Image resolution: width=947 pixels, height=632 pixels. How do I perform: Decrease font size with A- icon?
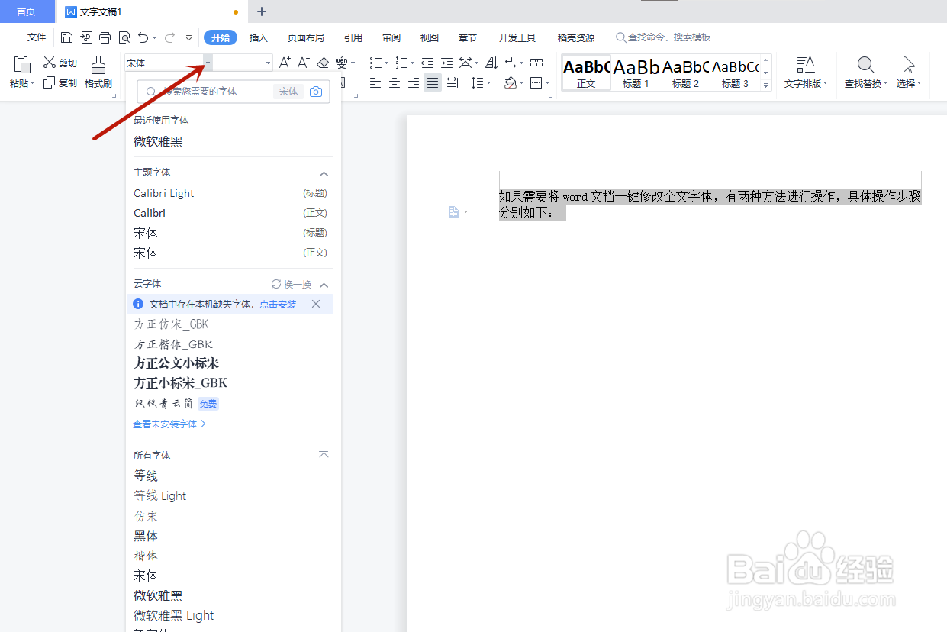(303, 63)
